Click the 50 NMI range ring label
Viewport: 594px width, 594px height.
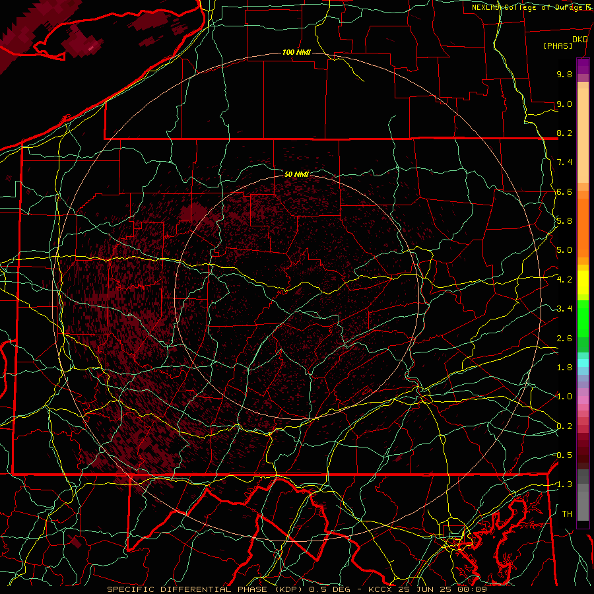point(296,174)
